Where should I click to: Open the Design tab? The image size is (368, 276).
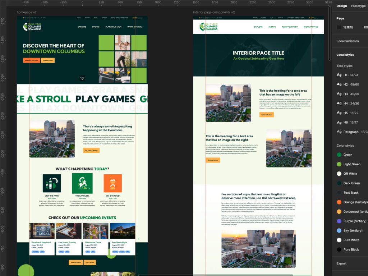click(341, 6)
